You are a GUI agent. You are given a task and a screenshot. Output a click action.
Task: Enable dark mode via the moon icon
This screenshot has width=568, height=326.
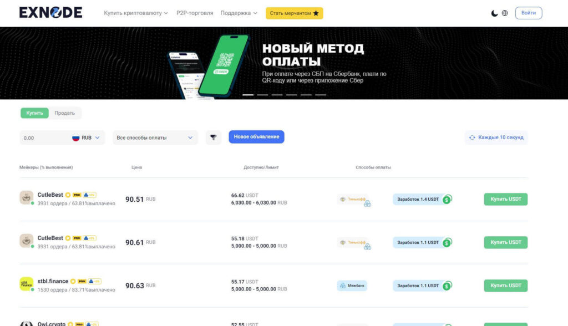coord(494,13)
